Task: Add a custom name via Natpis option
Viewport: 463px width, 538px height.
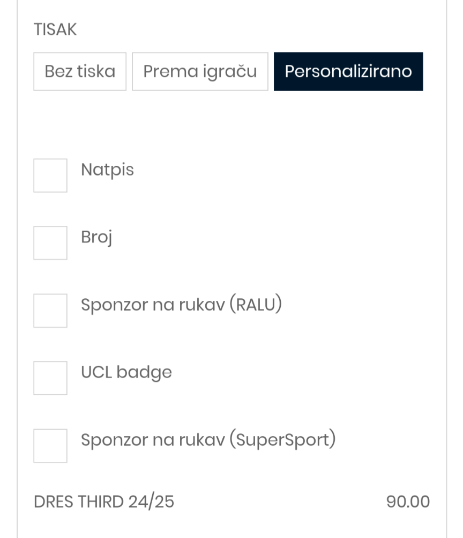Action: 50,175
